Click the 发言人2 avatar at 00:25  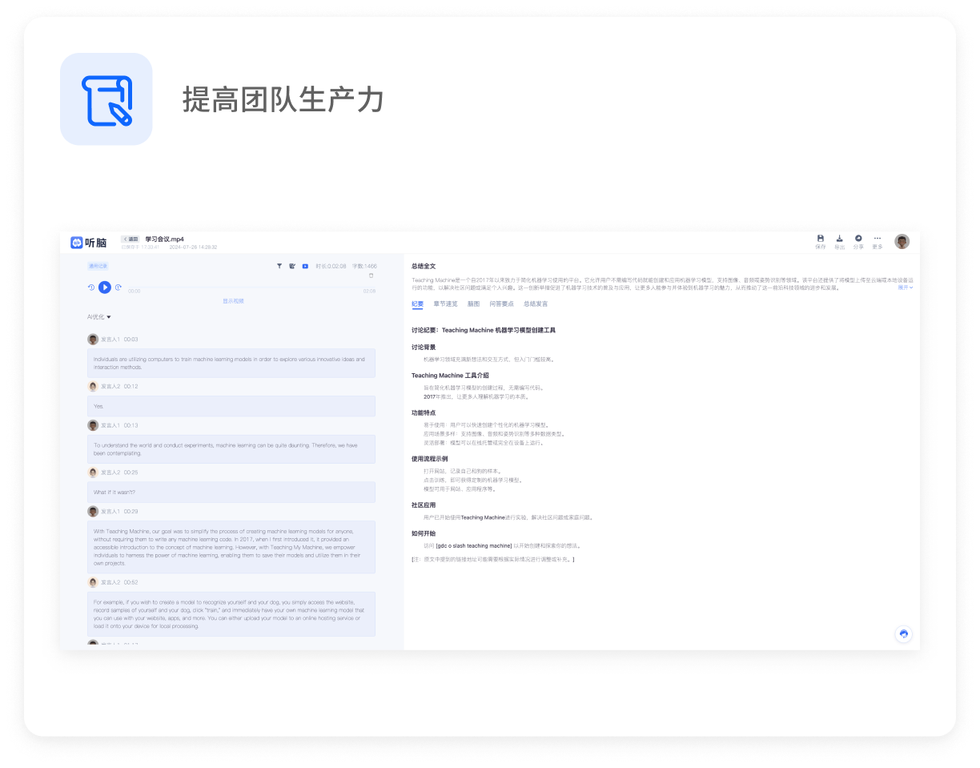(93, 472)
